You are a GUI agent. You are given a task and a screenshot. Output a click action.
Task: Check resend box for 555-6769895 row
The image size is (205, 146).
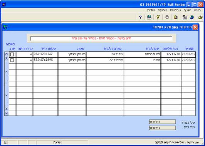[x=12, y=60]
